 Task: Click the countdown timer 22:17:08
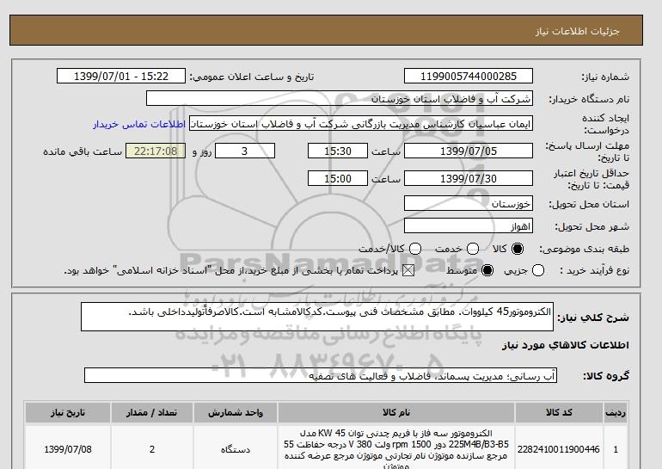pyautogui.click(x=156, y=151)
